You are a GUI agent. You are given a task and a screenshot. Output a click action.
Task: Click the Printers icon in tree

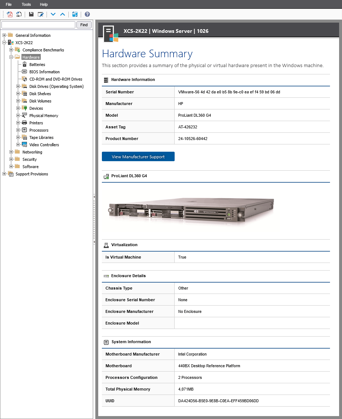(24, 123)
